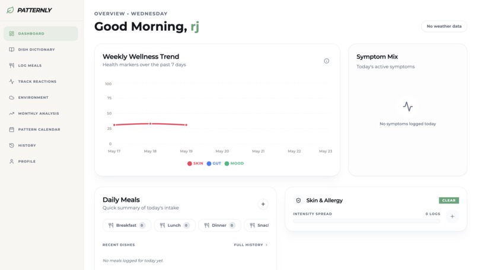Click the Environment cloud icon
Viewport: 478px width, 270px height.
tap(12, 98)
